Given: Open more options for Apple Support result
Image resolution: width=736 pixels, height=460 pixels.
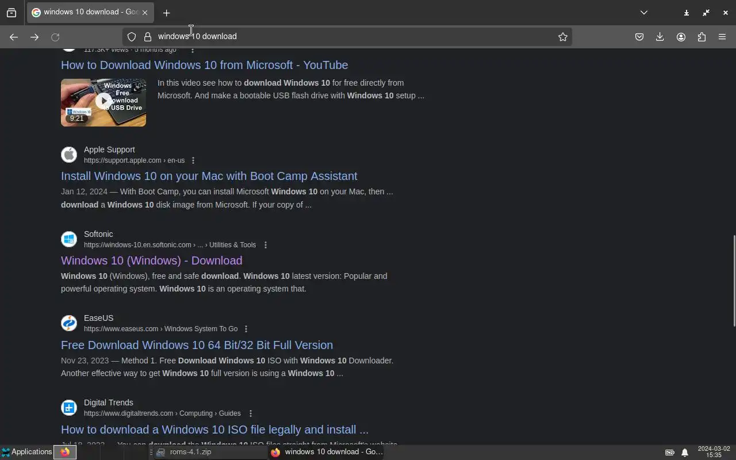Looking at the screenshot, I should 193,160.
